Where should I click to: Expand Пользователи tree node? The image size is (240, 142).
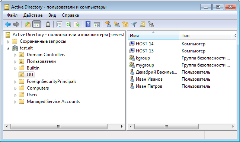tap(15, 62)
